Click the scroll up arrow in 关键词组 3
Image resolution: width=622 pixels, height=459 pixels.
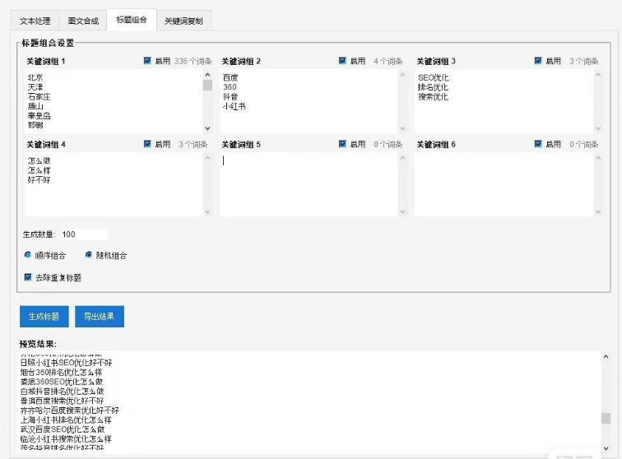(x=598, y=75)
